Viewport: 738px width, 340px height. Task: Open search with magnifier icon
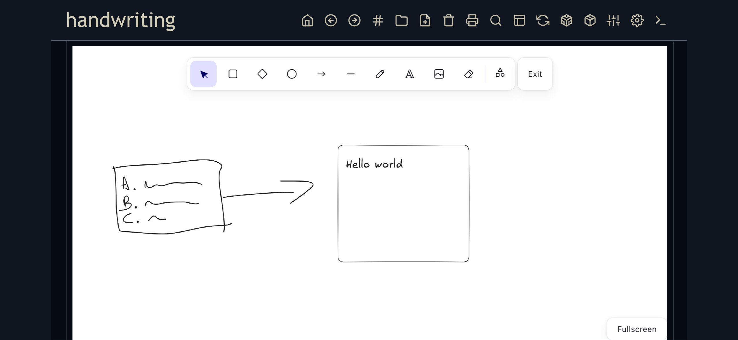(x=495, y=20)
